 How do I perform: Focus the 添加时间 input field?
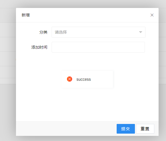98,47
